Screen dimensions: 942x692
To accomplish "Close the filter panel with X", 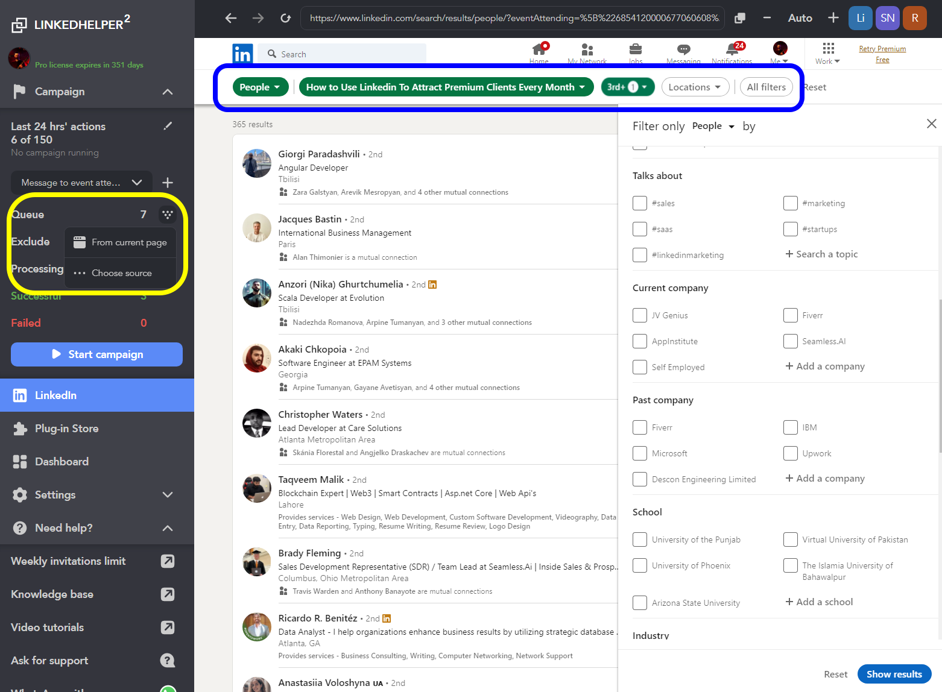I will tap(931, 124).
